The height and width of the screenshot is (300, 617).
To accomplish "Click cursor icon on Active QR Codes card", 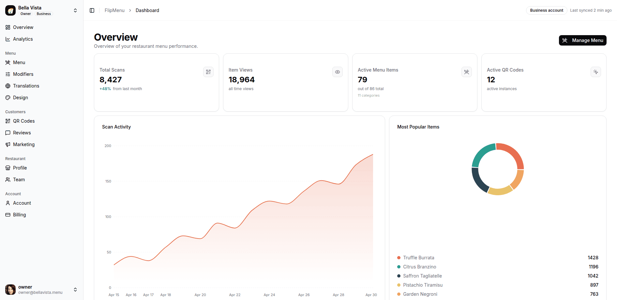I will 596,72.
